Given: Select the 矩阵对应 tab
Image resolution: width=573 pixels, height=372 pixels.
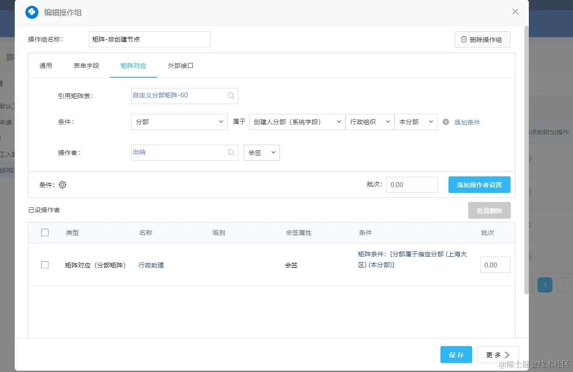Looking at the screenshot, I should 133,66.
